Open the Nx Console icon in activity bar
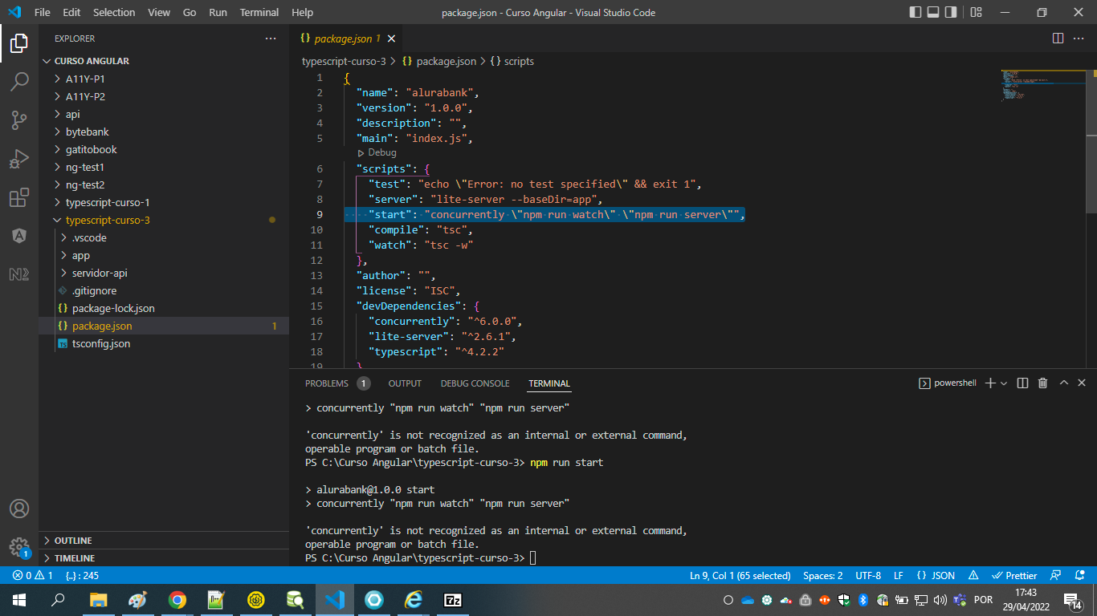 click(19, 274)
